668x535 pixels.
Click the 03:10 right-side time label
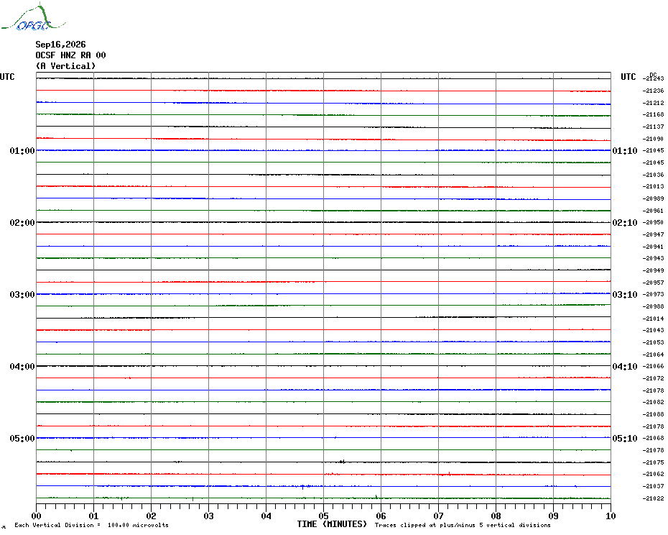tap(625, 294)
